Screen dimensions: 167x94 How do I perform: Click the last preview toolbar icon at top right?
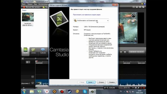(143, 7)
